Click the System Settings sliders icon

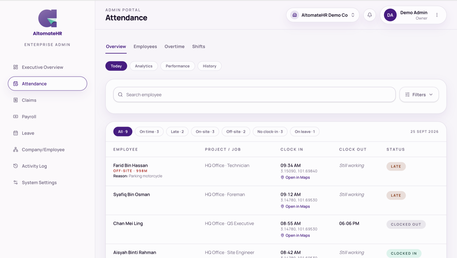(x=16, y=182)
